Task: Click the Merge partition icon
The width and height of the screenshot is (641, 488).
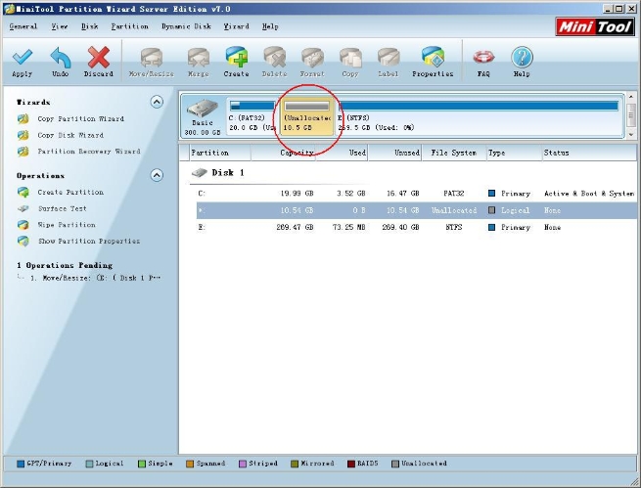Action: point(199,58)
